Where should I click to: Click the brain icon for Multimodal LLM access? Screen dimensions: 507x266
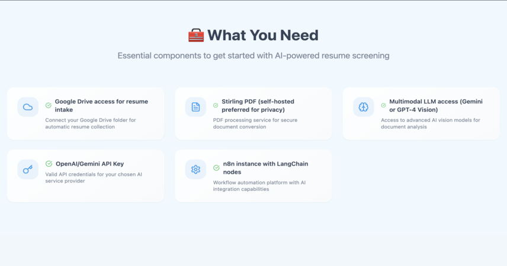pos(364,107)
